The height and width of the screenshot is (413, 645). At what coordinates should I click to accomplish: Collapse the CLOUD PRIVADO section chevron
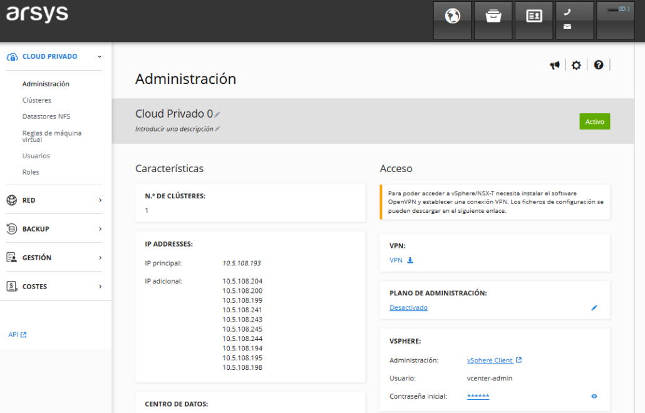click(x=100, y=57)
